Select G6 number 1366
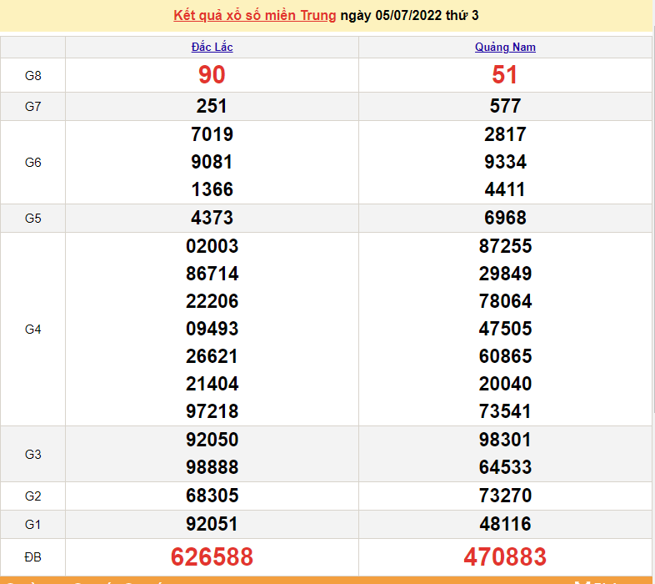The width and height of the screenshot is (655, 584). [212, 189]
